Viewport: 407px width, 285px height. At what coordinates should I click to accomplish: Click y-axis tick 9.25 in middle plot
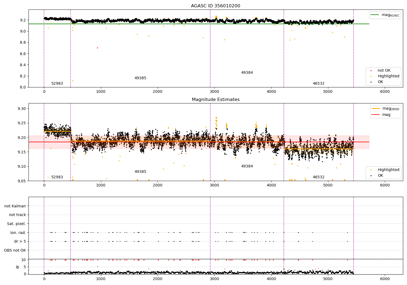[21, 123]
